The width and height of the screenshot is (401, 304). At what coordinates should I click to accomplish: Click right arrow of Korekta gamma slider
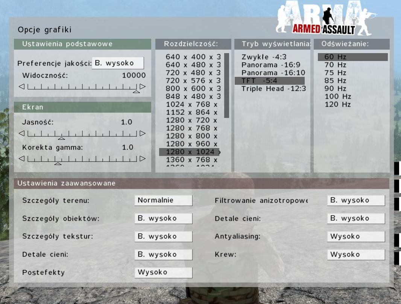(x=143, y=159)
